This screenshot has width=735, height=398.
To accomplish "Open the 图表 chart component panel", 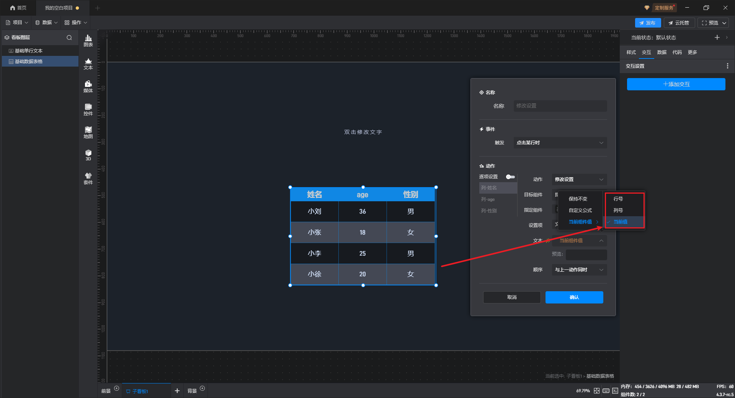I will (88, 40).
